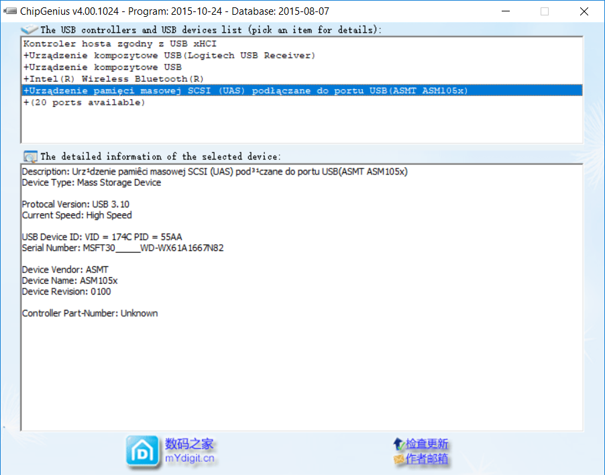Click Device Type: Mass Storage Device text

(x=91, y=182)
